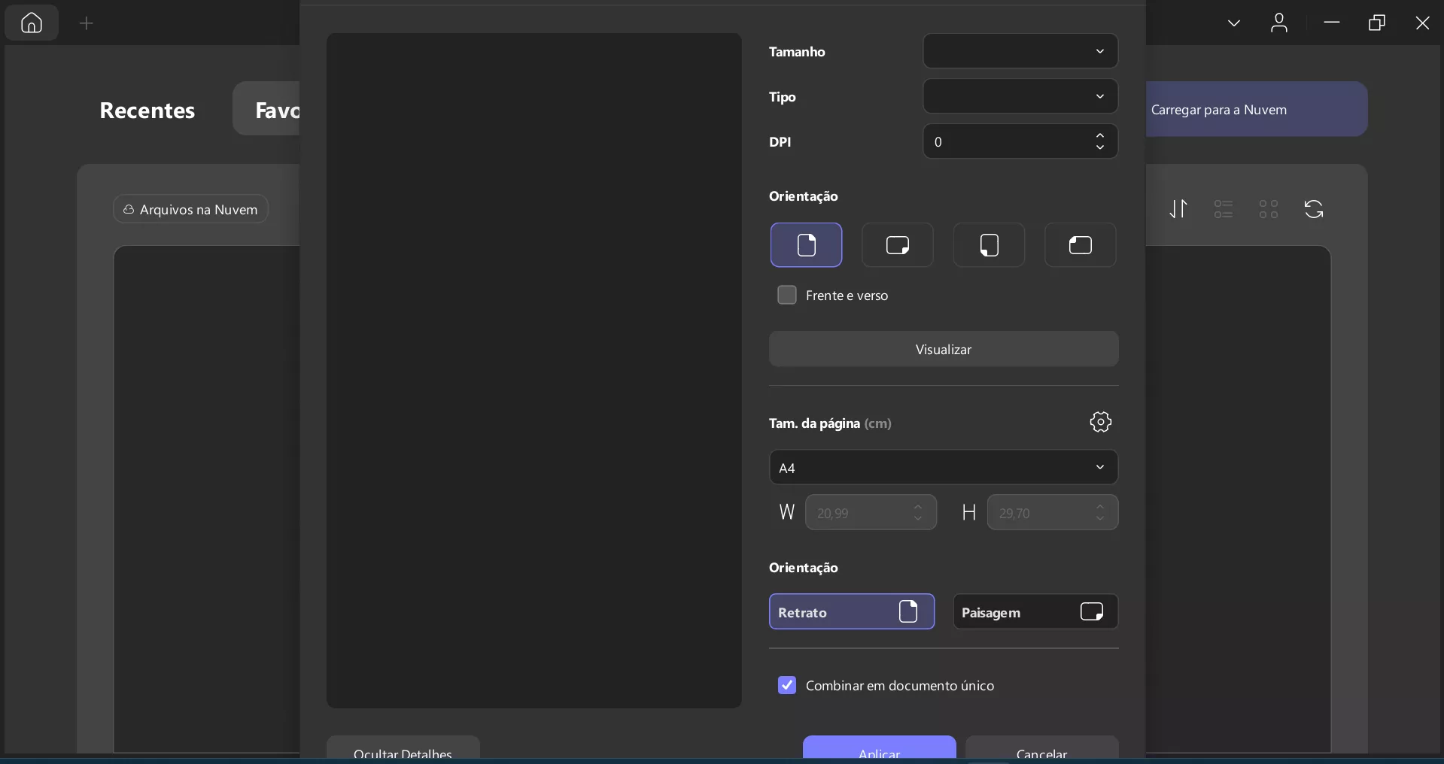Screen dimensions: 1444x764
Task: Select flipped portrait scan orientation icon
Action: (989, 245)
